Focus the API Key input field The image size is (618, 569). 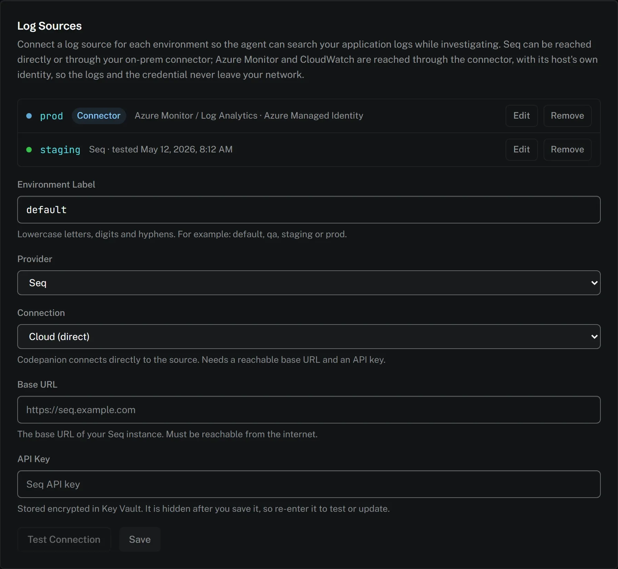click(309, 484)
